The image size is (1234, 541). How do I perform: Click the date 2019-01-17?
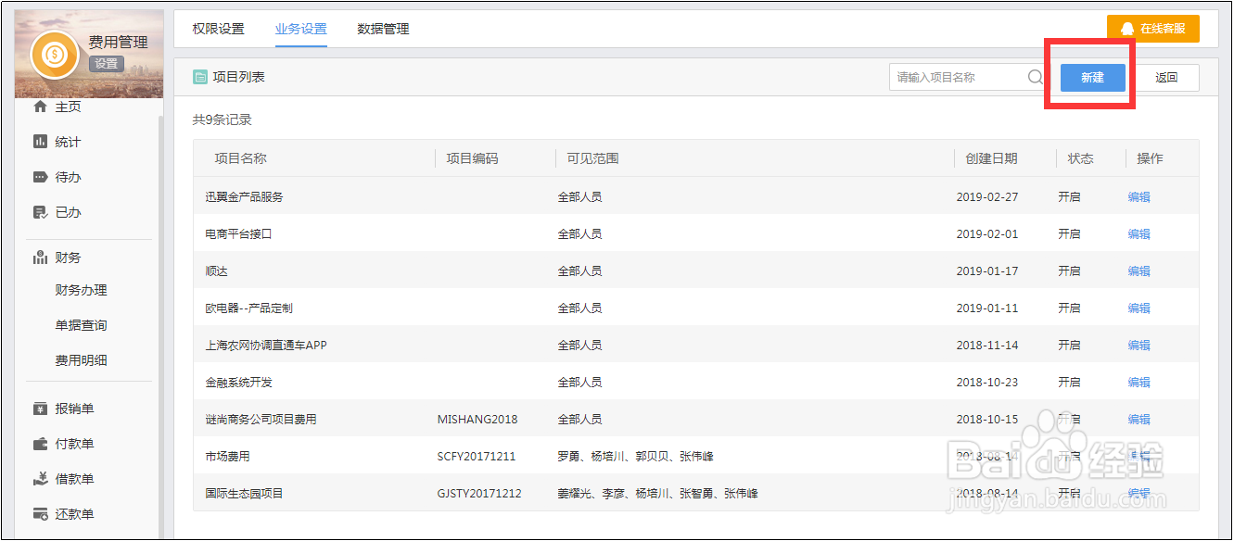coord(987,271)
